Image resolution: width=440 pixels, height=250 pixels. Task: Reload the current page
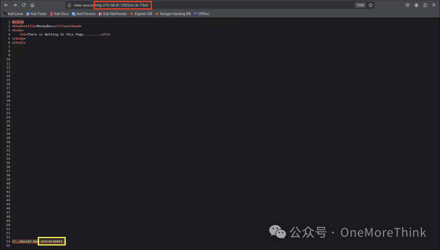(x=24, y=5)
